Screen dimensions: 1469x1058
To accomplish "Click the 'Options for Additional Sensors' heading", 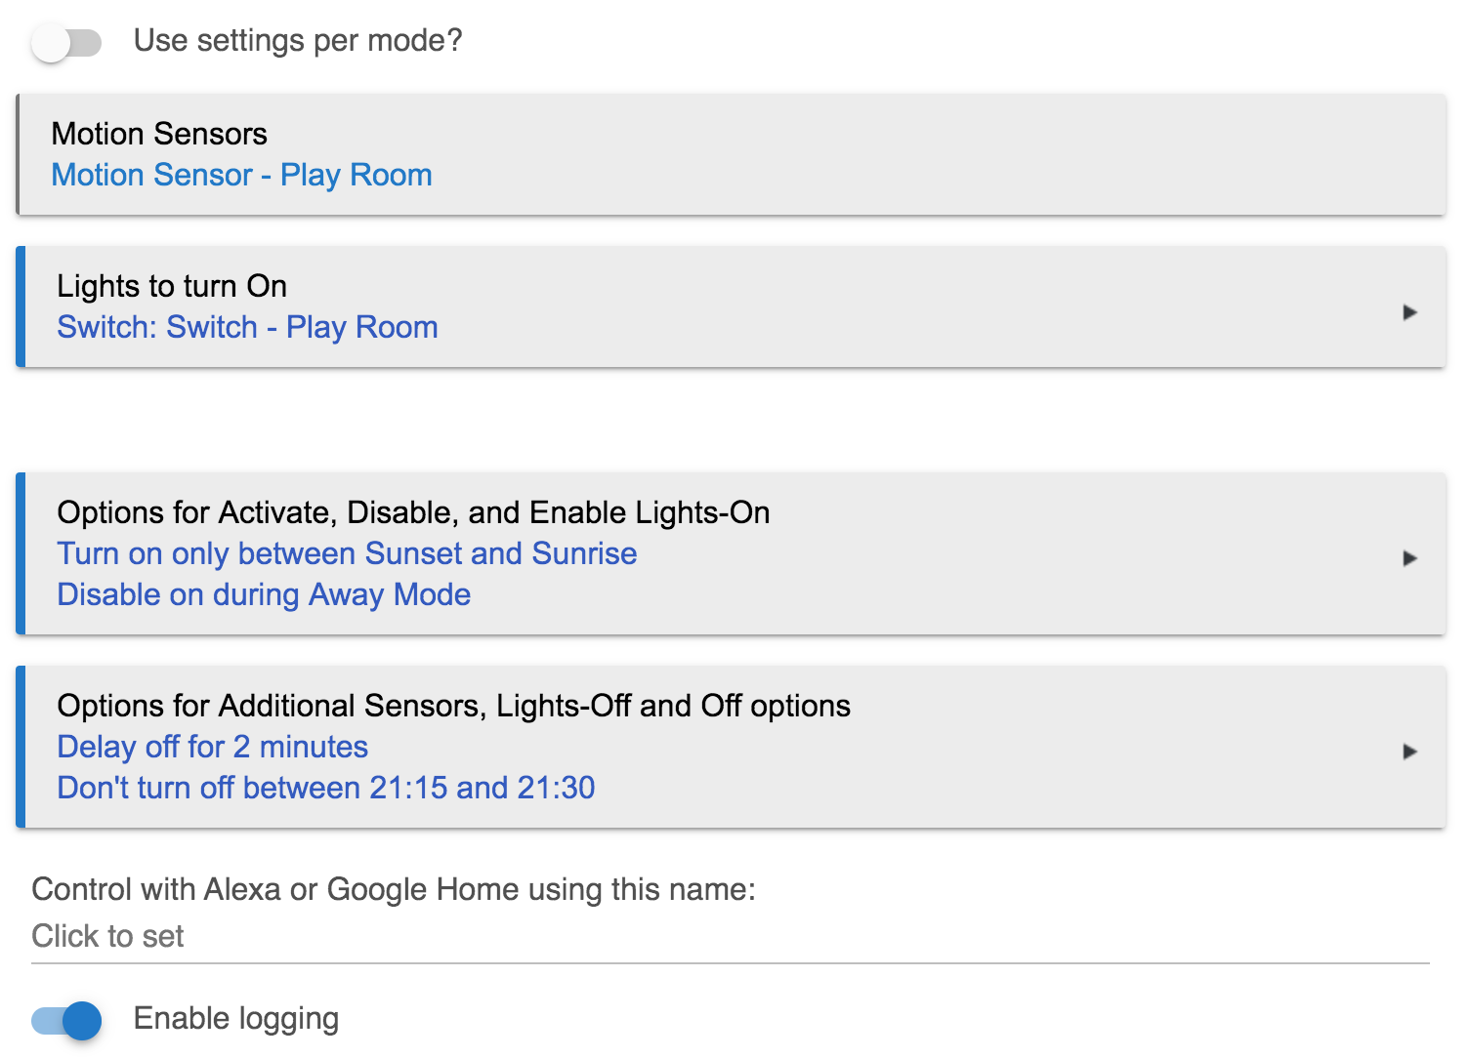I will pos(453,706).
